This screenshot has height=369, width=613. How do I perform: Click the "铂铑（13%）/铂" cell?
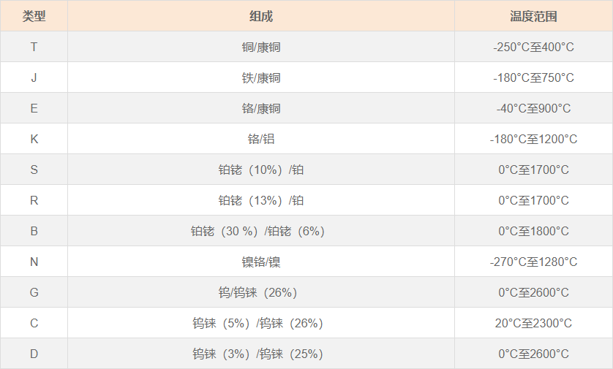[x=261, y=200]
